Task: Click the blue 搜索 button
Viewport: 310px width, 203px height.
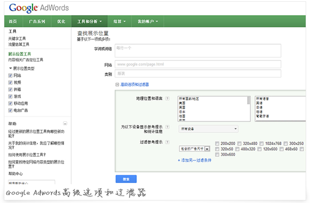Action: click(x=126, y=179)
